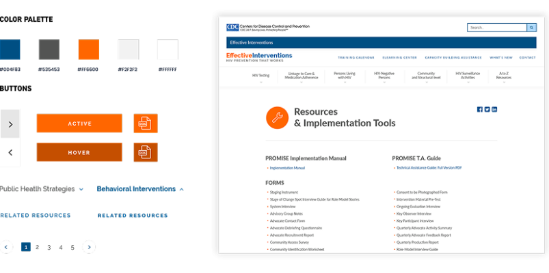The height and width of the screenshot is (273, 549).
Task: Select the A to Z Resources tab
Action: click(503, 76)
